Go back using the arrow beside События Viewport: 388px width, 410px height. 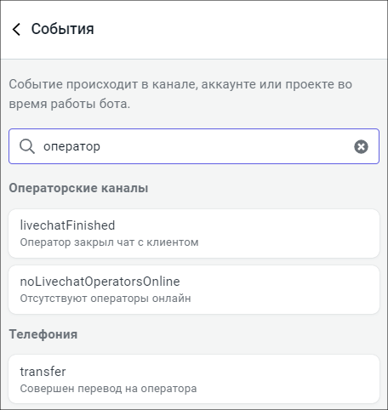(16, 29)
